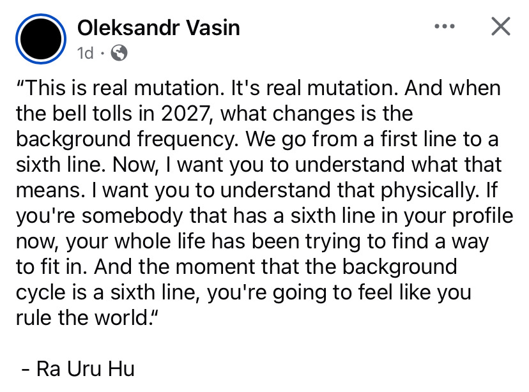Click the globe public audience icon

(119, 53)
